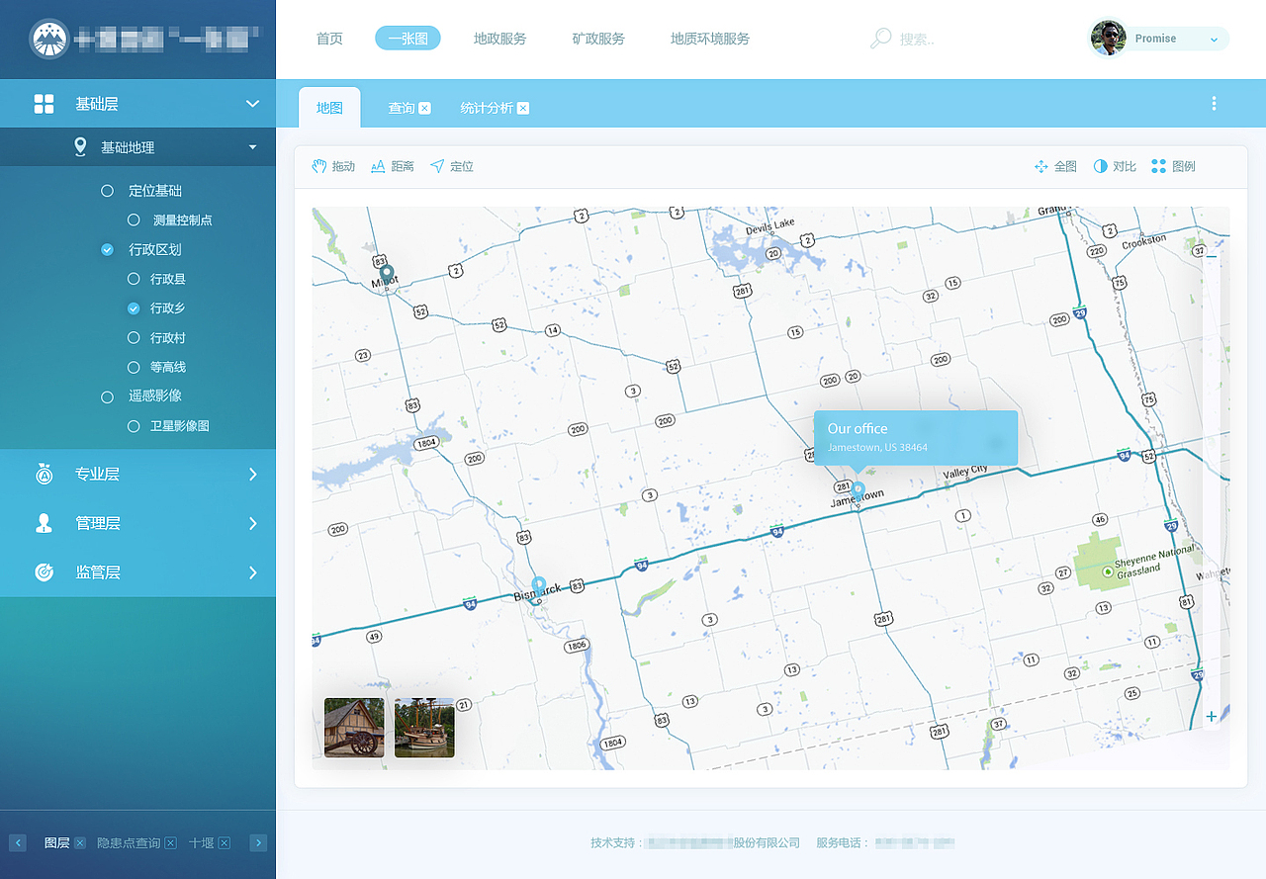The height and width of the screenshot is (879, 1266).
Task: Click the 基础地理 location pin icon
Action: coord(80,147)
